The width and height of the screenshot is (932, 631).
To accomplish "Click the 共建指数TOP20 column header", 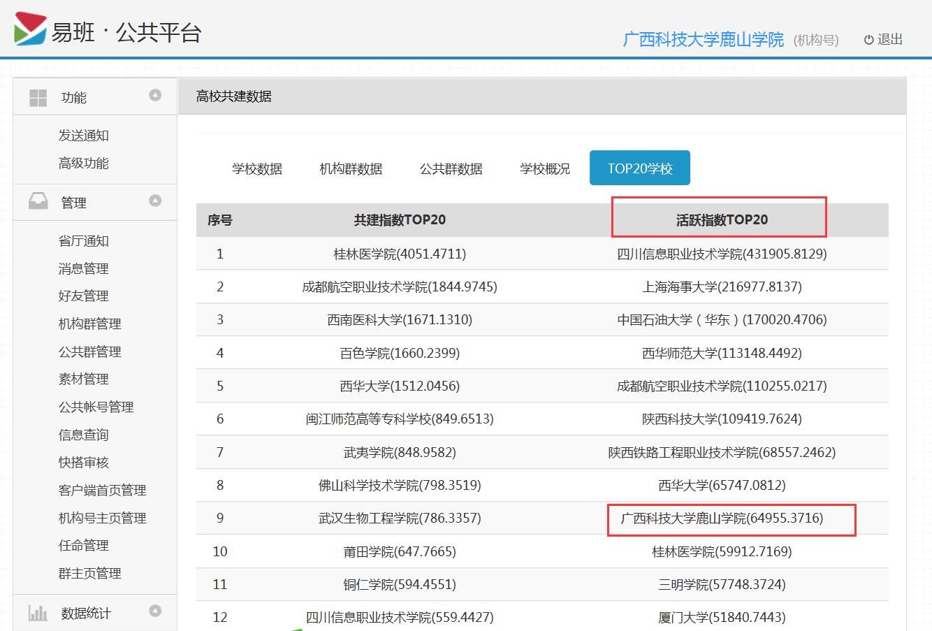I will click(x=400, y=220).
